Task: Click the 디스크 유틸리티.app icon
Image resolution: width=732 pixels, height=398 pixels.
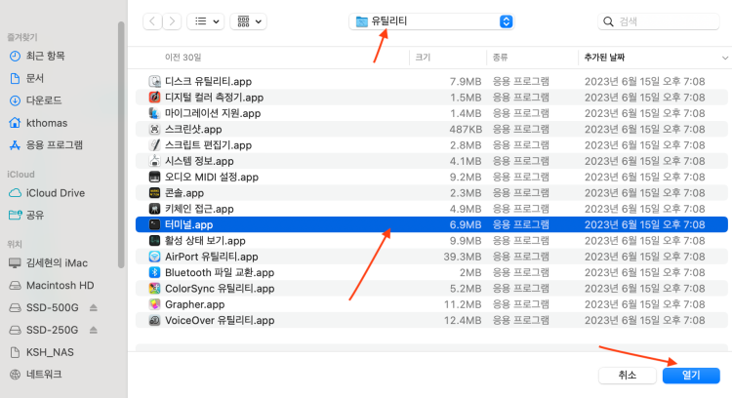Action: click(x=154, y=81)
